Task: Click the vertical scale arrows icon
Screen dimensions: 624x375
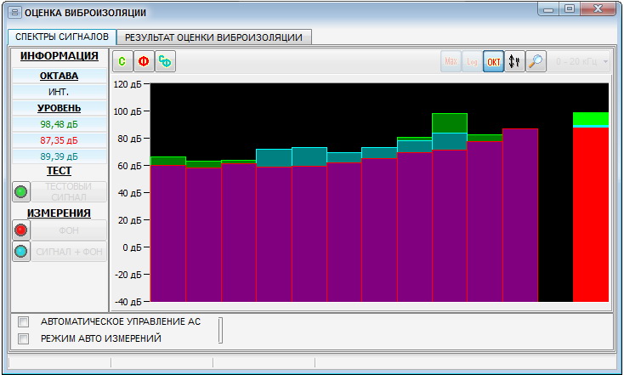Action: click(x=514, y=61)
